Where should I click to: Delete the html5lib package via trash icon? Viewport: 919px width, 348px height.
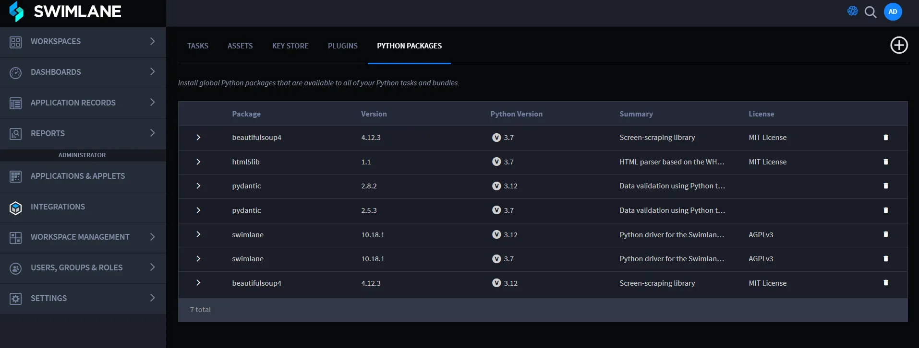[x=885, y=162]
